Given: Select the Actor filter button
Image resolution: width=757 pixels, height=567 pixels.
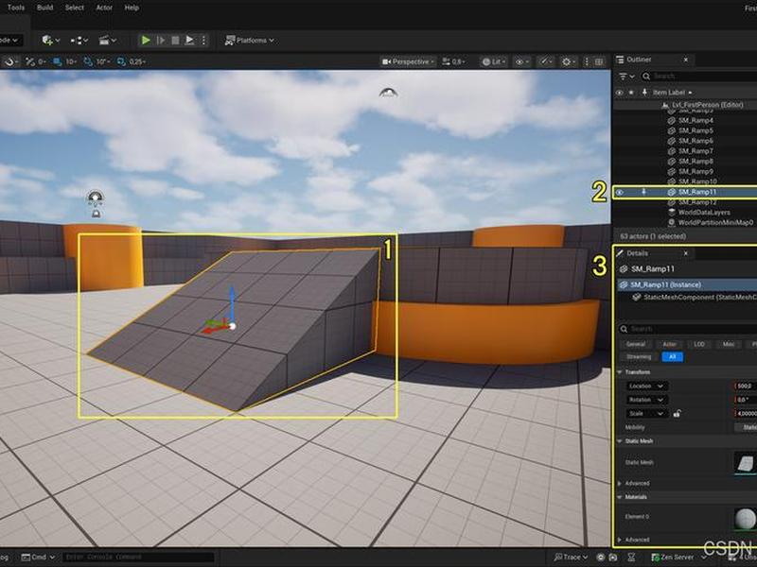Looking at the screenshot, I should [x=669, y=344].
